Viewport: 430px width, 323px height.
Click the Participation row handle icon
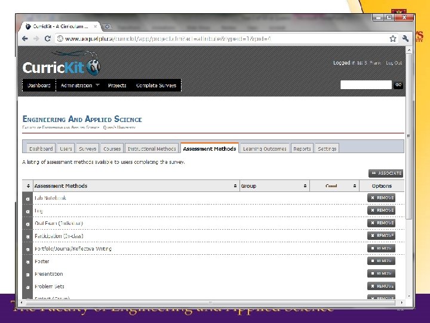pyautogui.click(x=27, y=236)
